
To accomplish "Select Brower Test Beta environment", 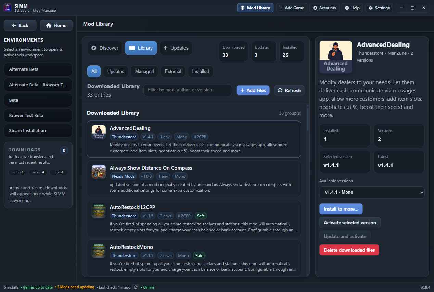I will 38,115.
